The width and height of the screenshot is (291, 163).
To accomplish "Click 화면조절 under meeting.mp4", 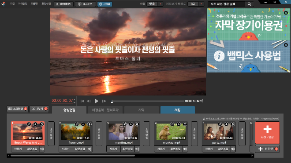I will 127,149.
